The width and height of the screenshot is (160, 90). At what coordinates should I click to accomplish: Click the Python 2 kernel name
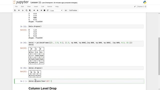pos(140,6)
